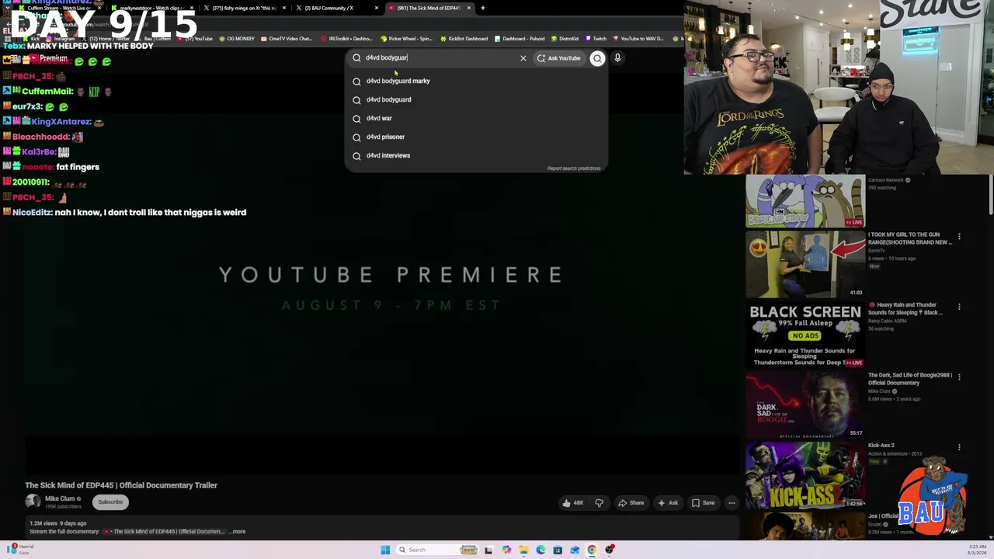Open DistroKid bookmark
Image resolution: width=994 pixels, height=559 pixels.
[x=565, y=38]
